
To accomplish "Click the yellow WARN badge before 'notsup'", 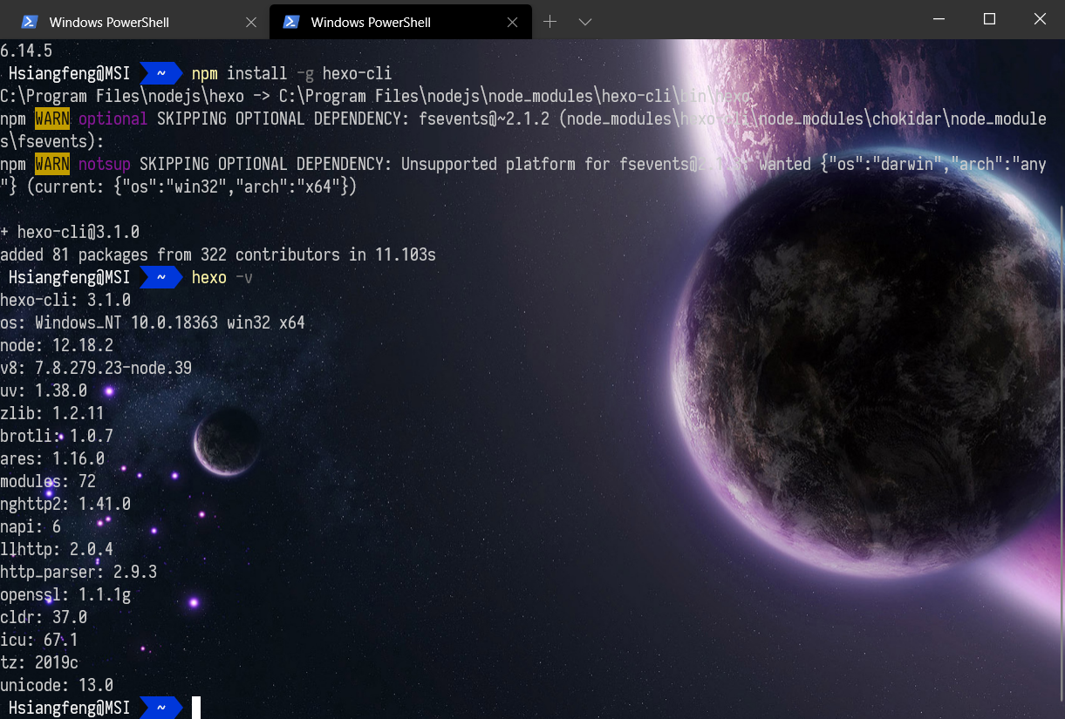I will click(52, 164).
